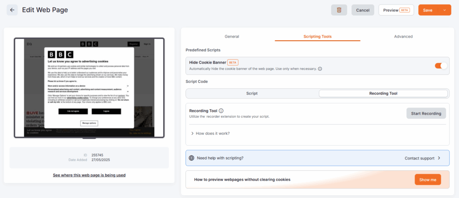Click How to preview webpages without clearing cookies
The image size is (459, 198).
tap(242, 180)
